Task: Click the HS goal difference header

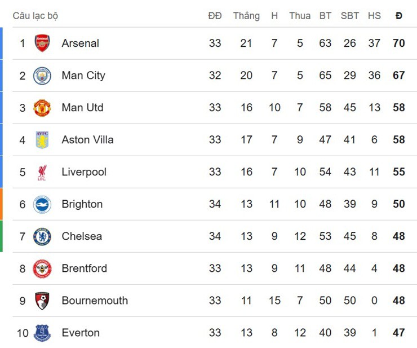Action: click(374, 16)
